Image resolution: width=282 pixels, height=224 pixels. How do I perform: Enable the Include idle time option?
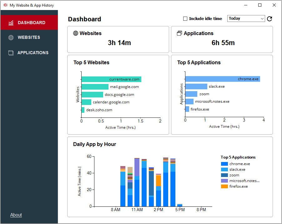[x=185, y=18]
